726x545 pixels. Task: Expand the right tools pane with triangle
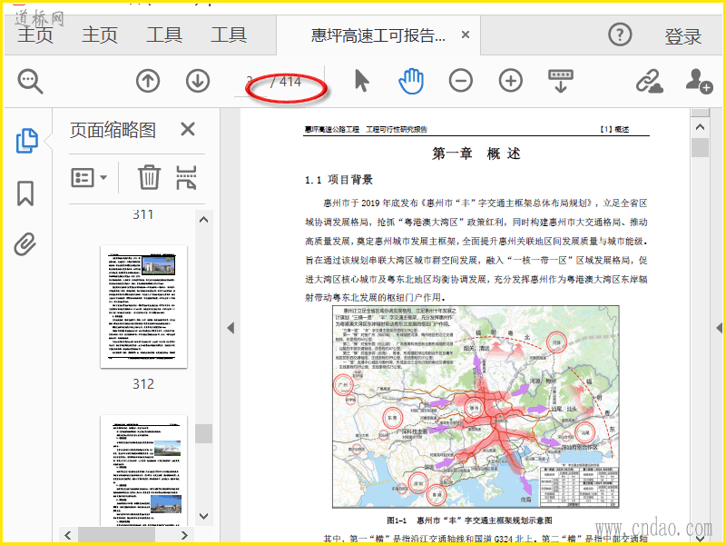tap(719, 328)
